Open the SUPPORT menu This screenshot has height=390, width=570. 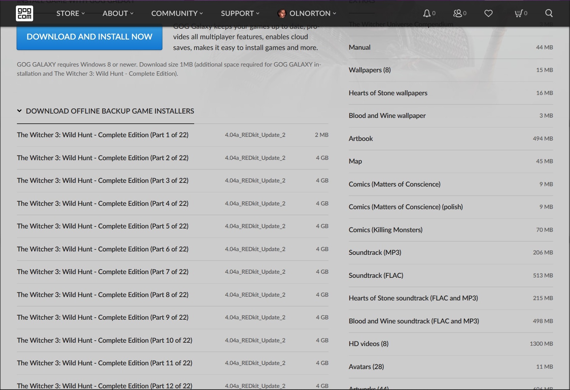point(240,13)
